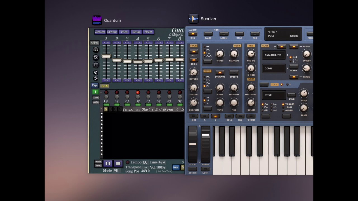Click the Tempo 60 value field
The width and height of the screenshot is (358, 201).
(x=145, y=162)
